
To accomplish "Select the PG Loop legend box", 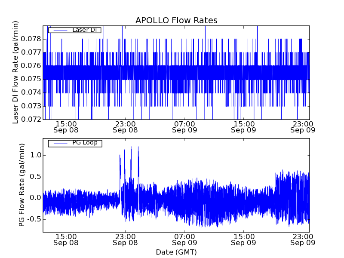I will click(75, 143).
